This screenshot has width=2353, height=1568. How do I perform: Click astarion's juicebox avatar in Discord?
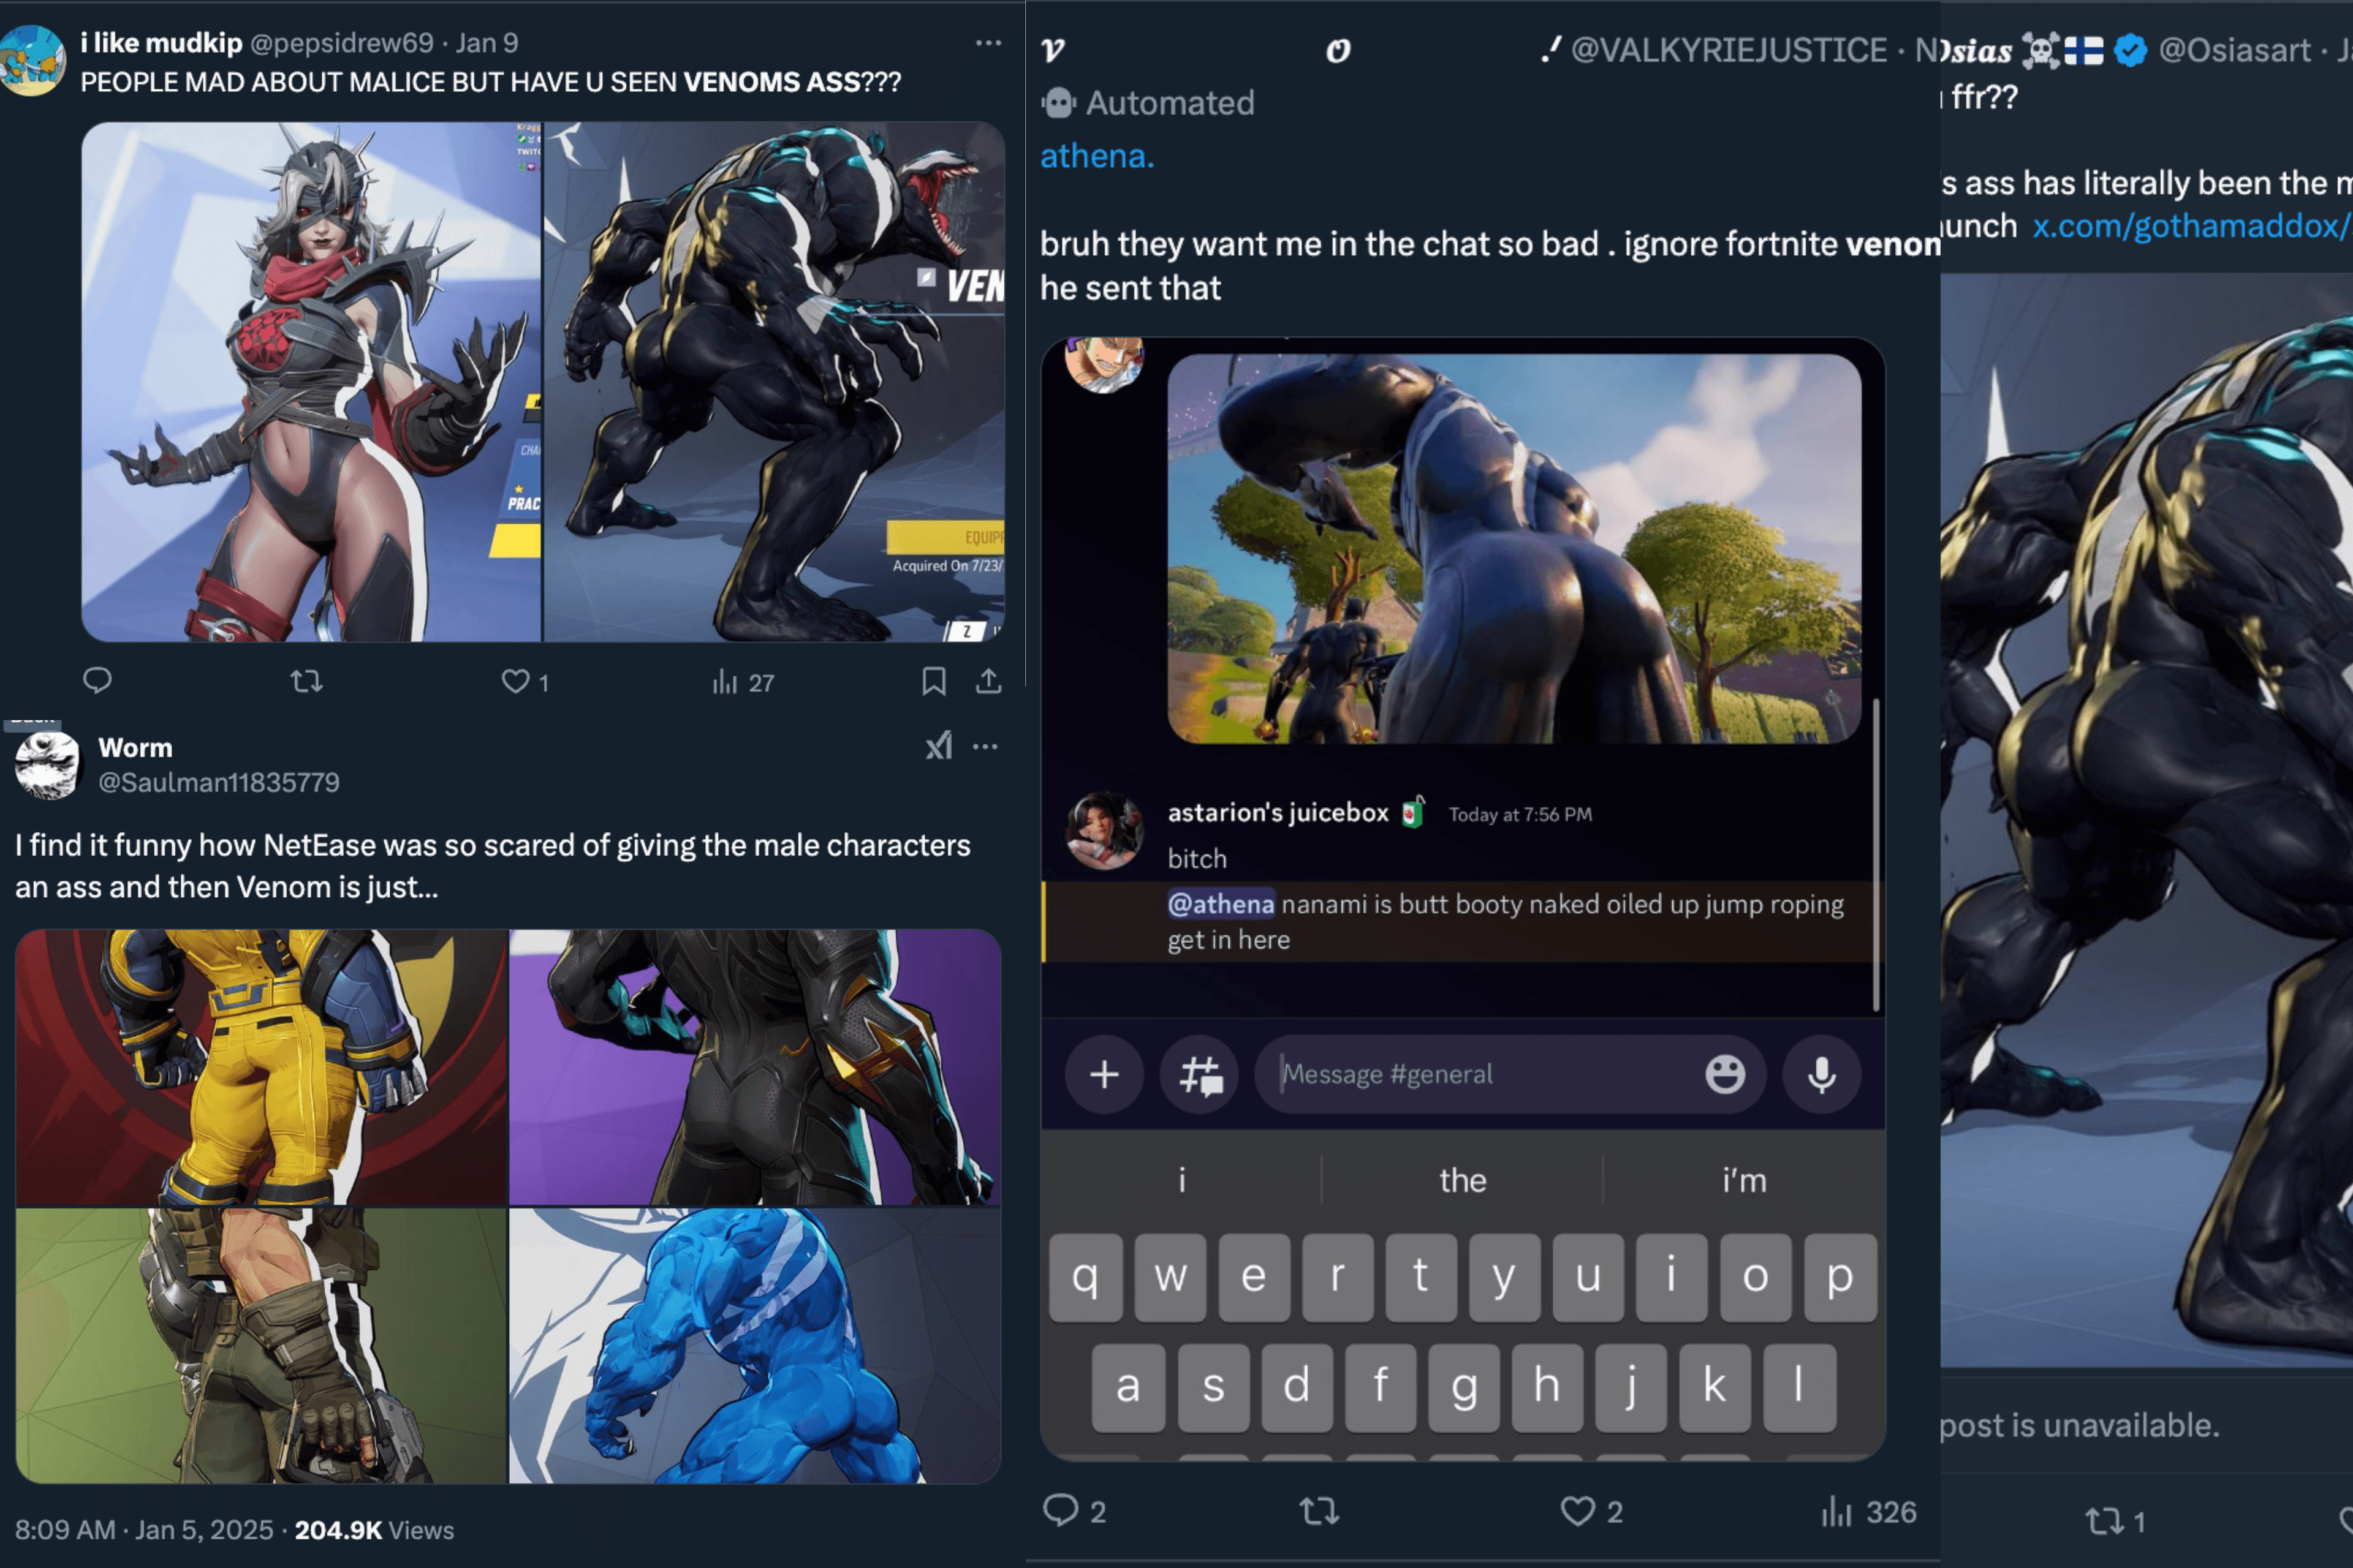pyautogui.click(x=1104, y=830)
